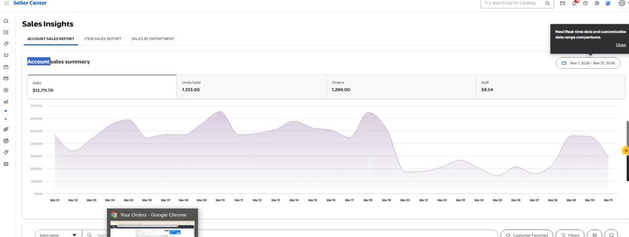
Task: Click the $700.00 axis label
Action: point(36,106)
